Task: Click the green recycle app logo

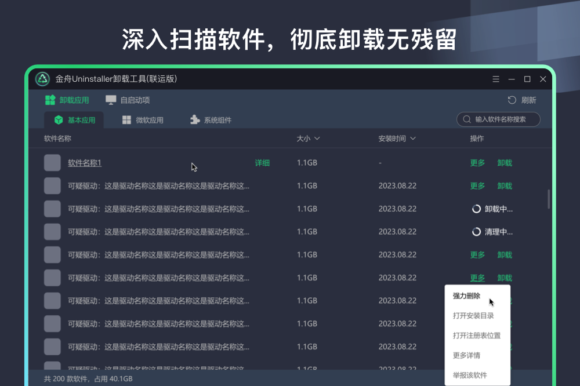Action: [x=42, y=79]
